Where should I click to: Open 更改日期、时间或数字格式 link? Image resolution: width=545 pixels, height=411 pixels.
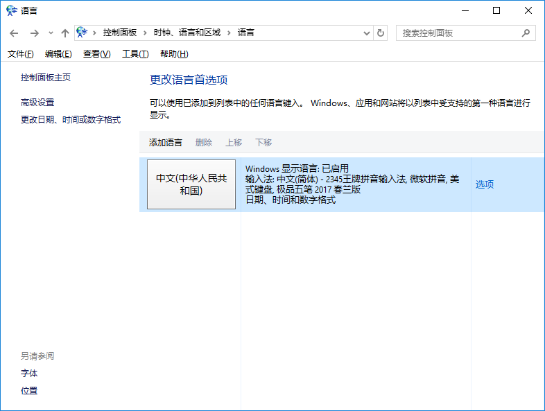tap(71, 120)
